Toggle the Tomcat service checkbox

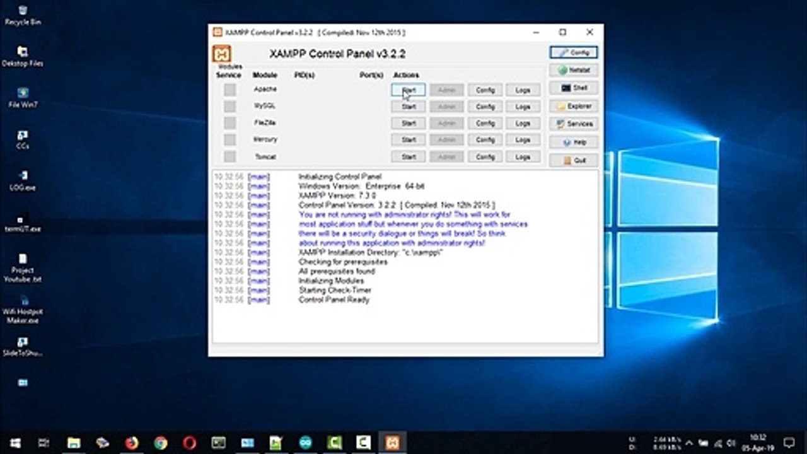tap(229, 156)
